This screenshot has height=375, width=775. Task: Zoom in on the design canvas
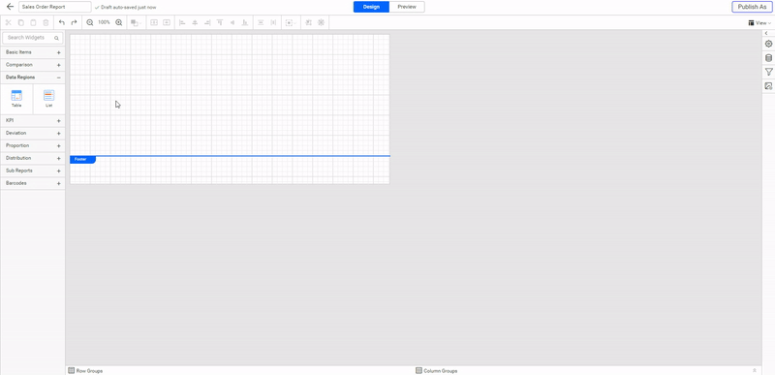coord(118,22)
